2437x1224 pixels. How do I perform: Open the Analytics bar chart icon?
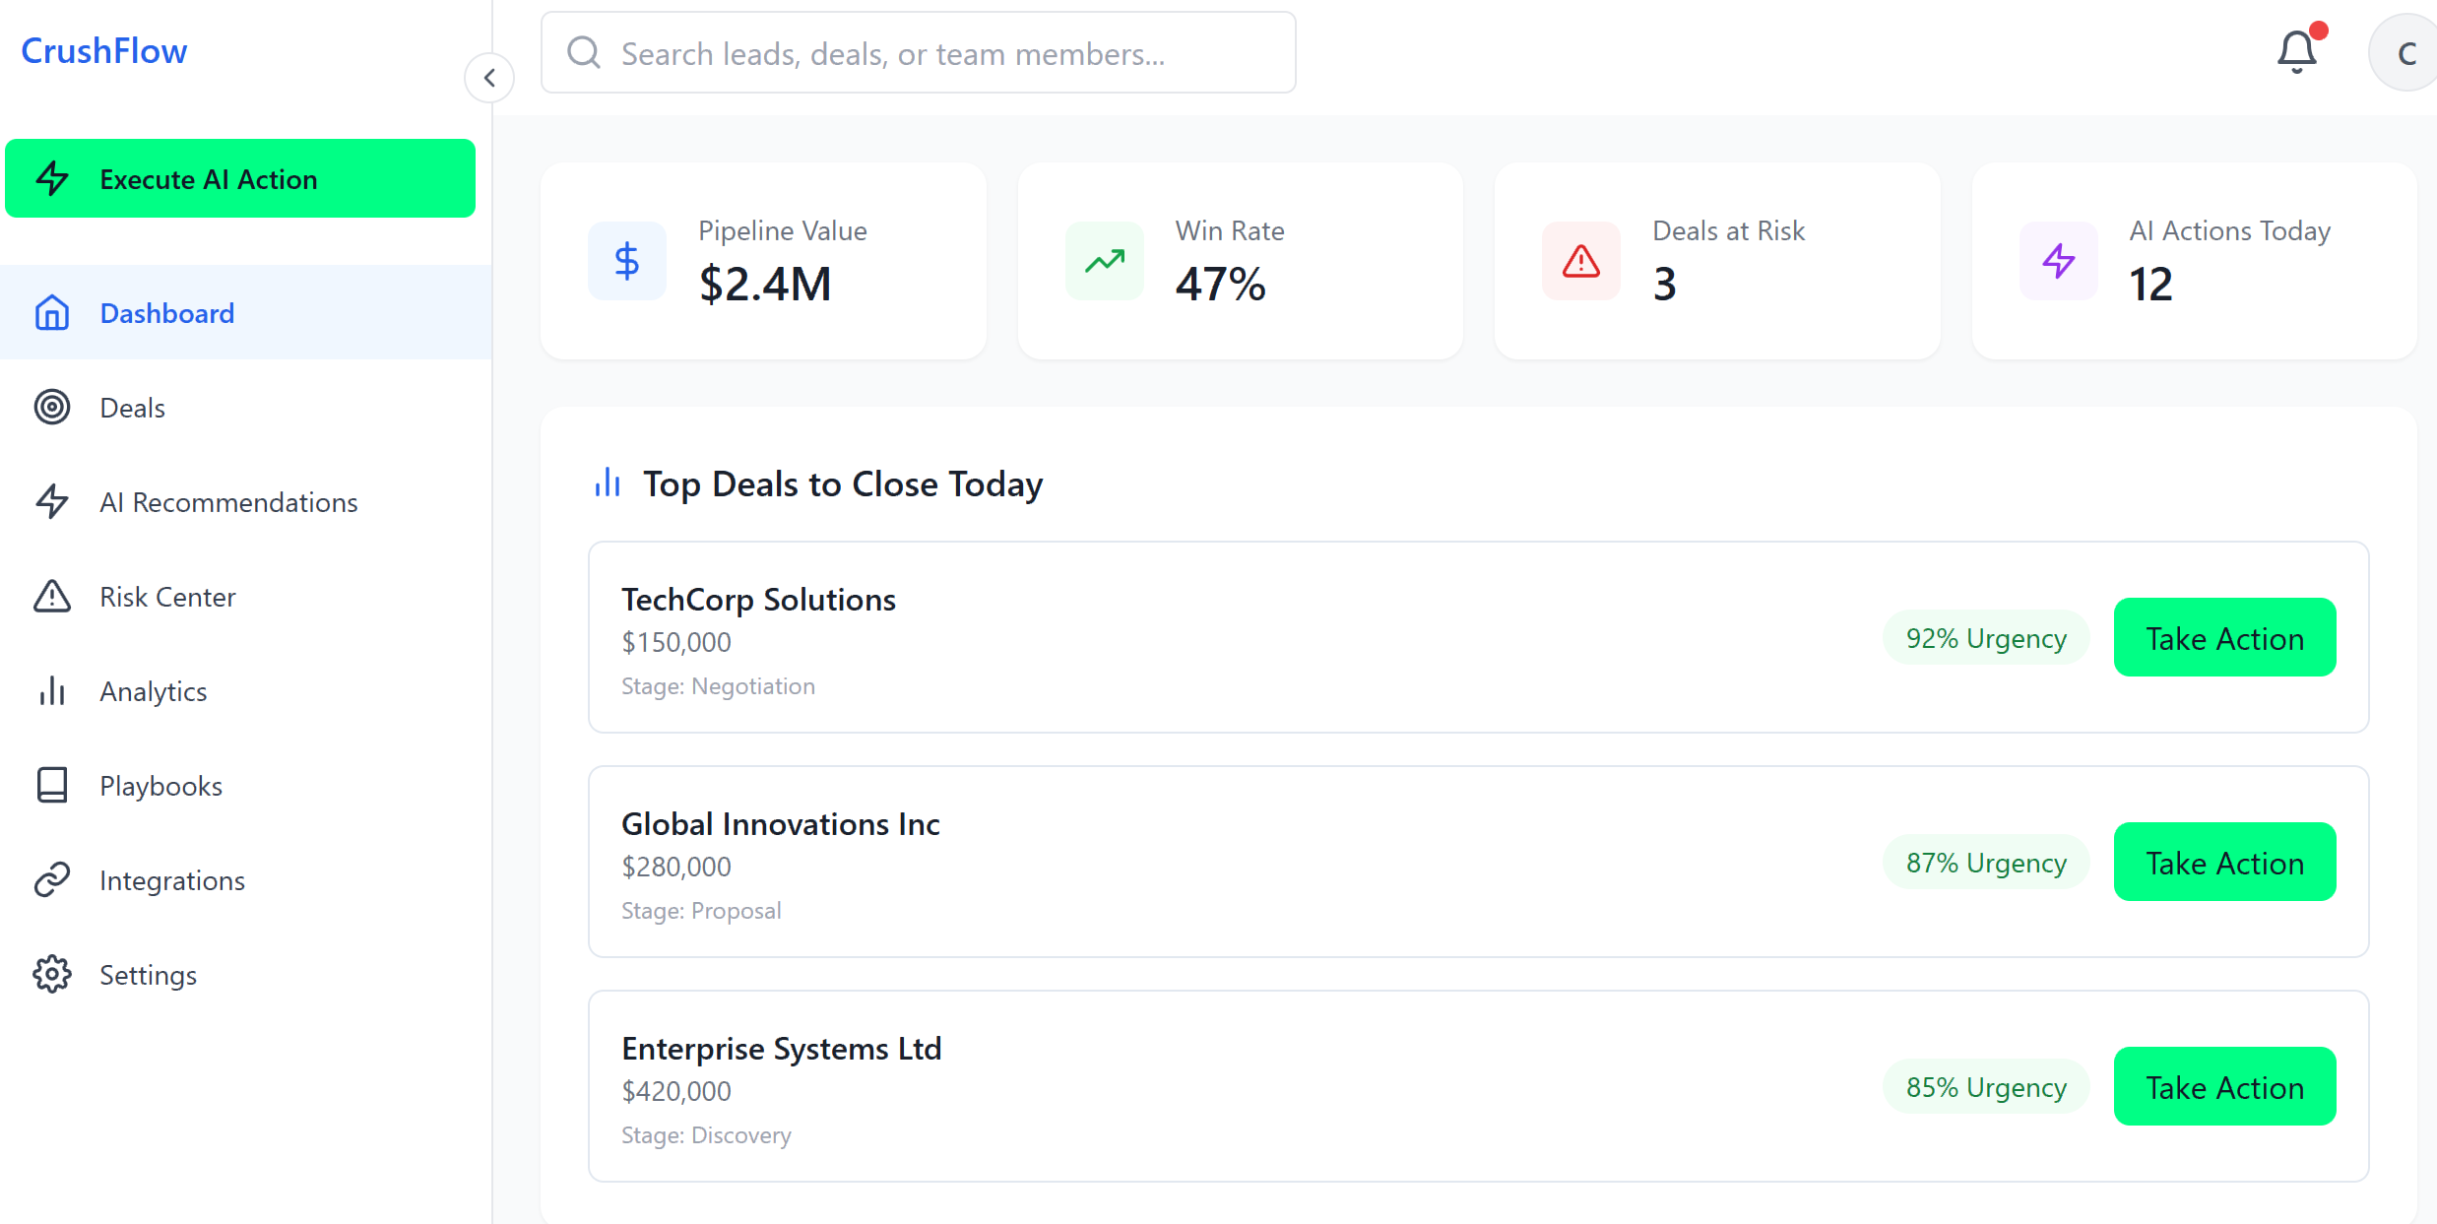pyautogui.click(x=51, y=690)
